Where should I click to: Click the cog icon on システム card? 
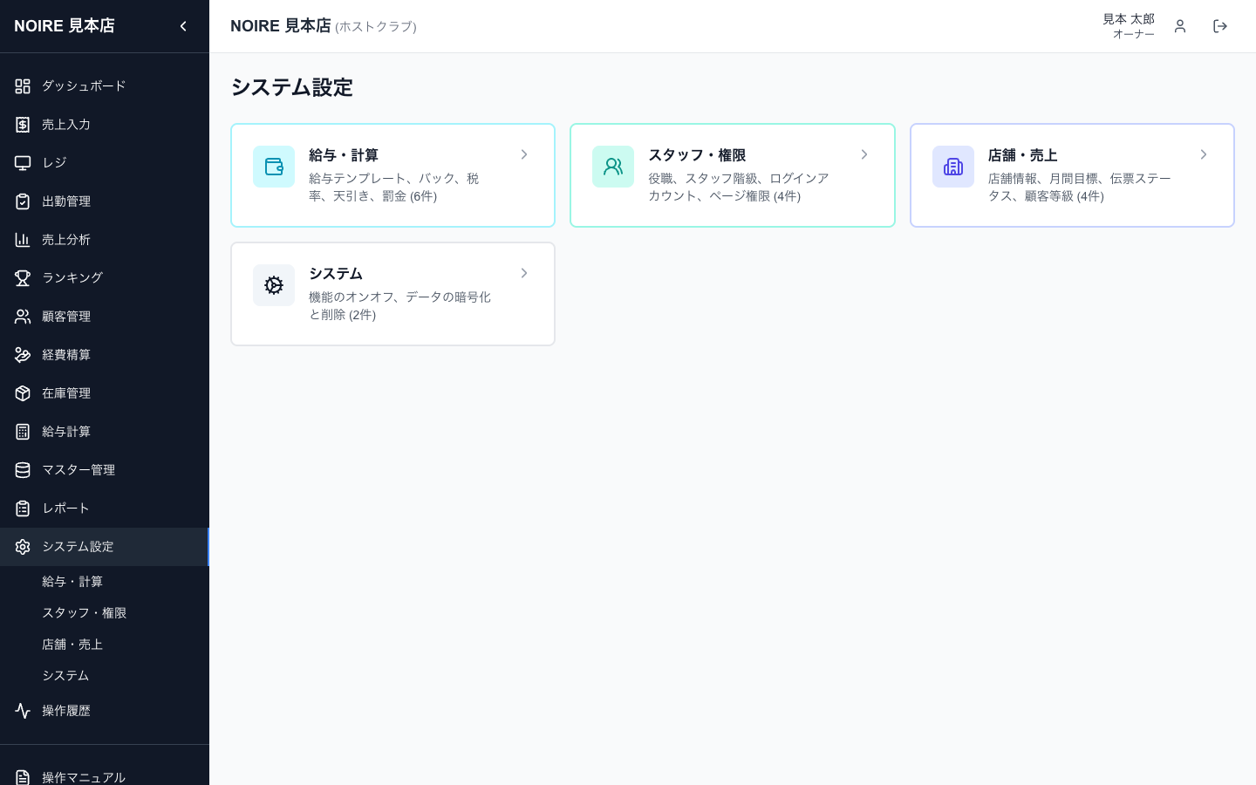pos(274,285)
